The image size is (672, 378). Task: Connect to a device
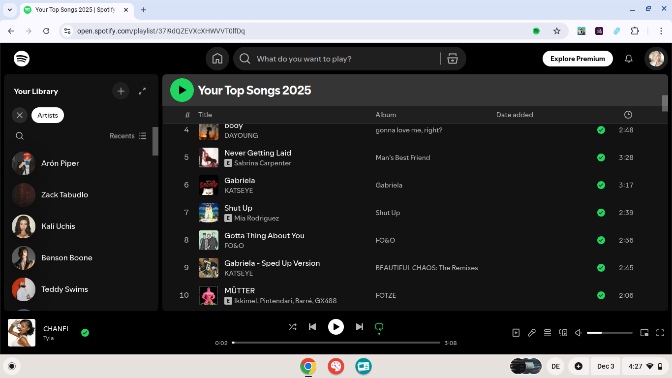(563, 333)
